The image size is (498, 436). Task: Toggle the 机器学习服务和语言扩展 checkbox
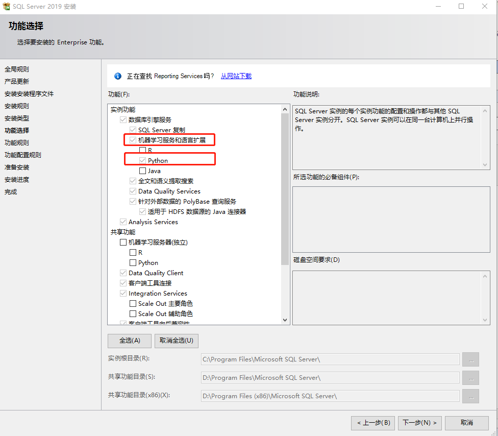coord(133,140)
